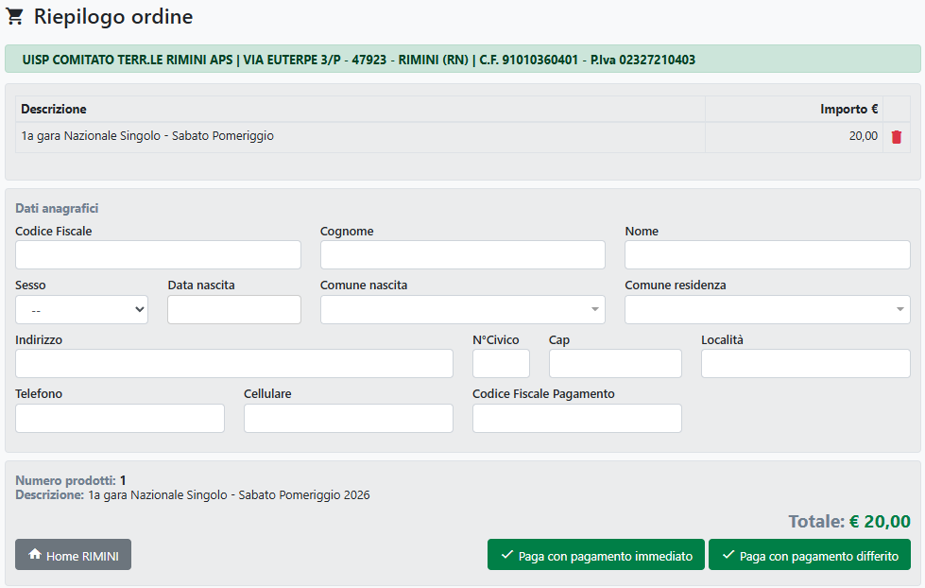Delete the 1a gara Nazionale Singolo item
Screen dimensions: 925x588
[896, 136]
